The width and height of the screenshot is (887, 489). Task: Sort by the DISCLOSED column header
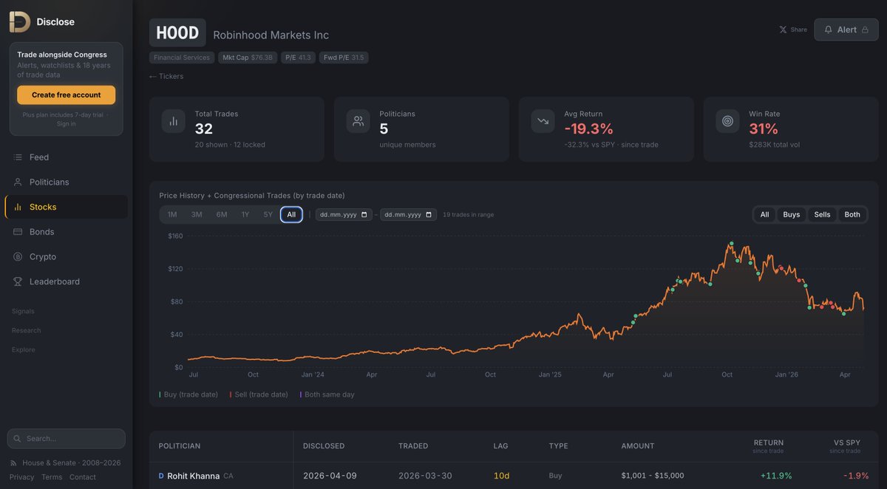click(324, 446)
